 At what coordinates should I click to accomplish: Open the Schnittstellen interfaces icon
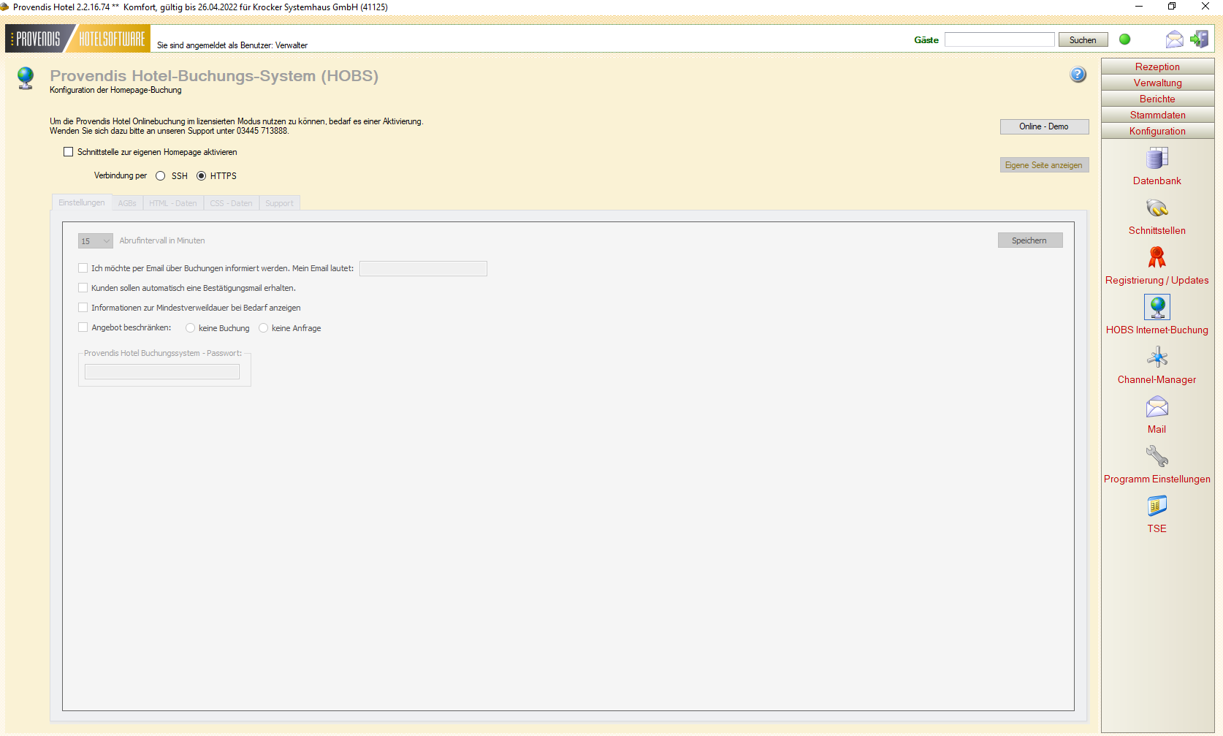click(1157, 208)
